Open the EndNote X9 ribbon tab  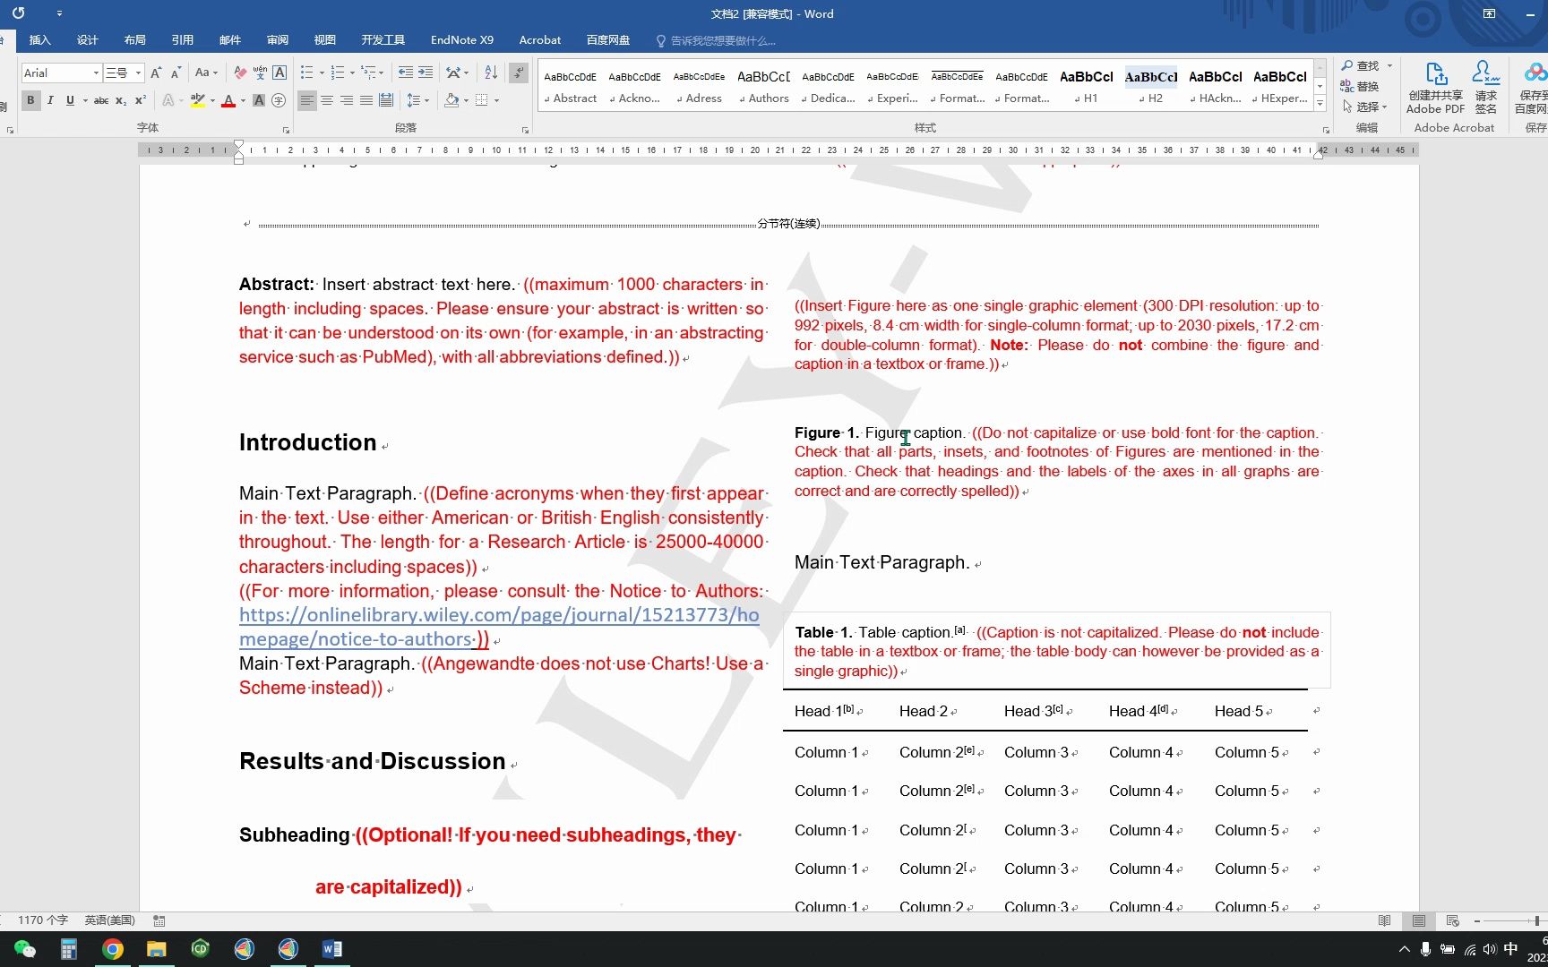(461, 40)
